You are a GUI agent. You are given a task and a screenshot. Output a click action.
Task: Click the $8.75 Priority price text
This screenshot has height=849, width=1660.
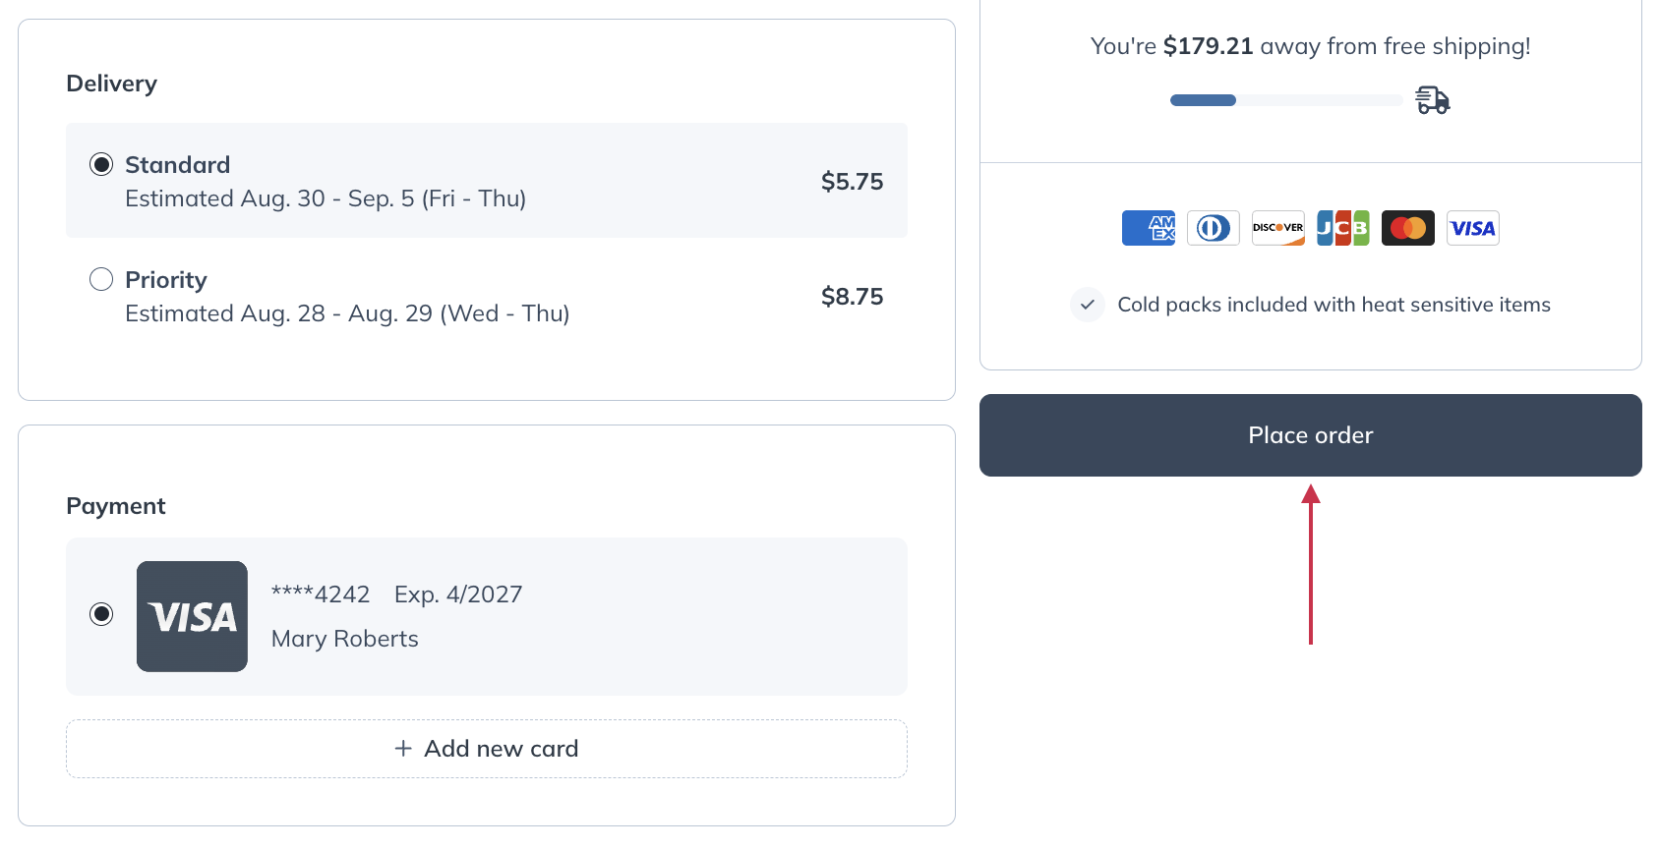tap(852, 296)
